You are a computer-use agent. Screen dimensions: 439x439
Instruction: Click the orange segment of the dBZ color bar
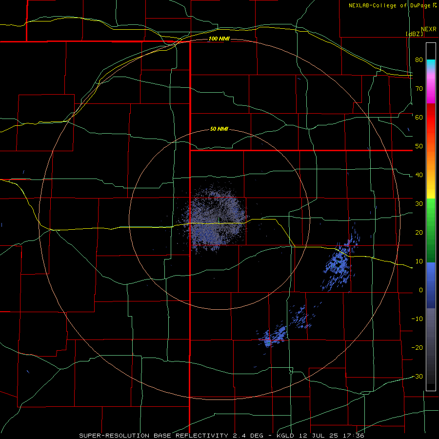coord(431,160)
